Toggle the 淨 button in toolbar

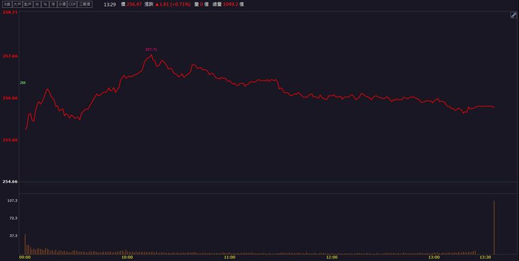pos(53,4)
